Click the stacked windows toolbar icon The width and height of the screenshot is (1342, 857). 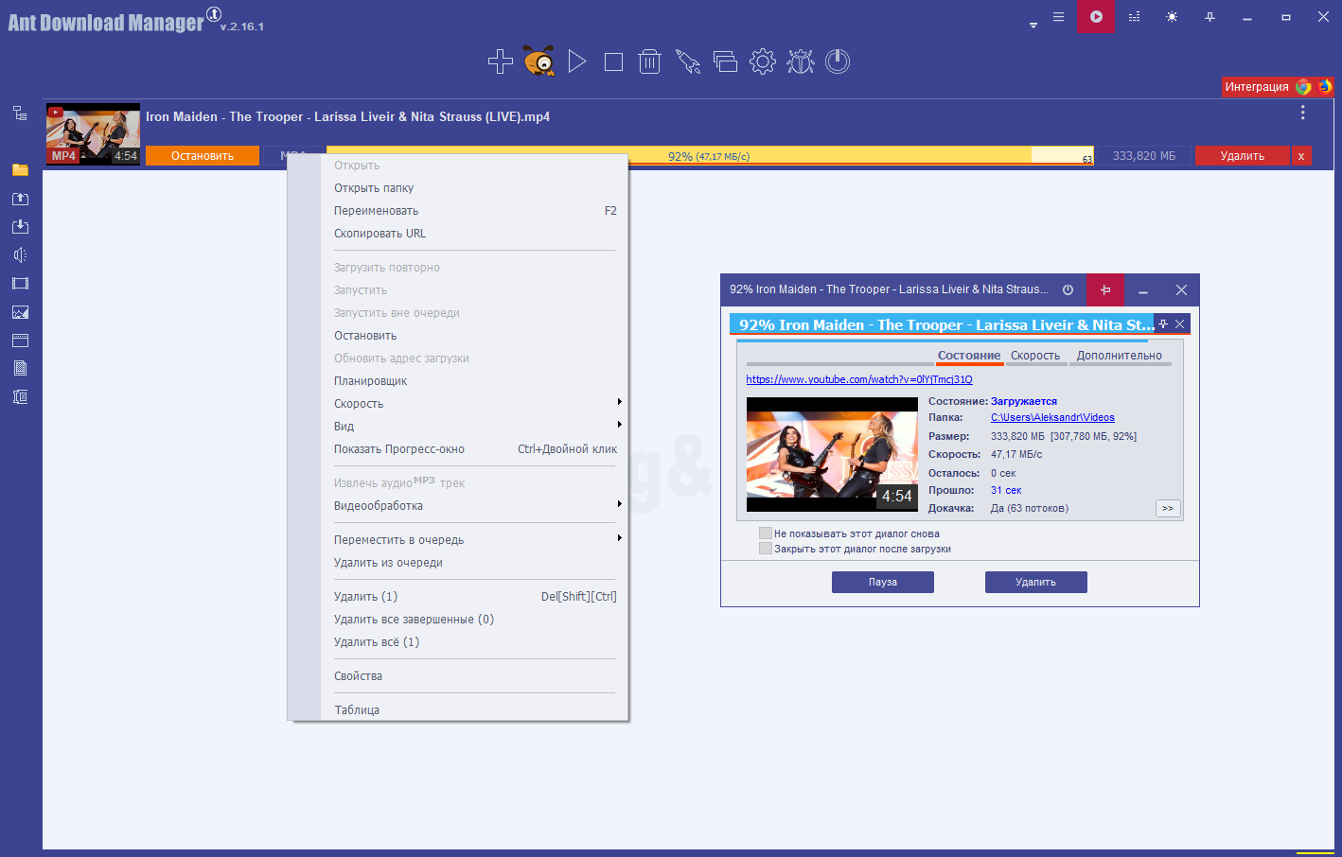725,61
